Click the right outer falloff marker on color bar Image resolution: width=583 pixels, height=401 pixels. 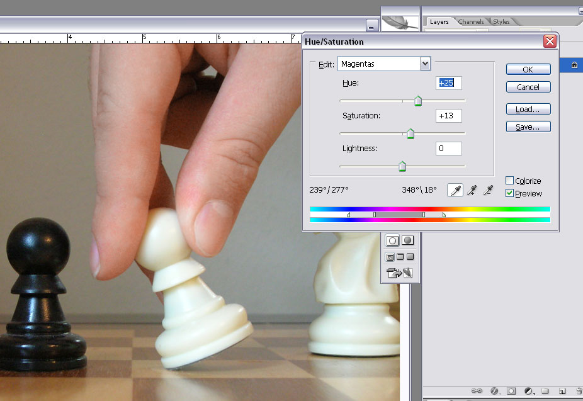pos(444,215)
